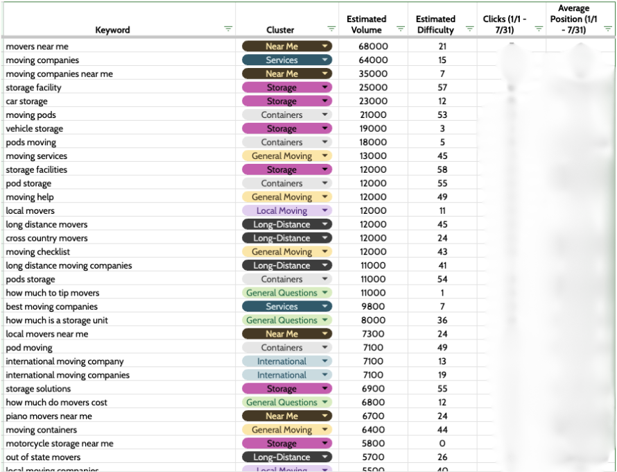Open Containers dropdown for moving pods
This screenshot has height=472, width=617.
(324, 115)
